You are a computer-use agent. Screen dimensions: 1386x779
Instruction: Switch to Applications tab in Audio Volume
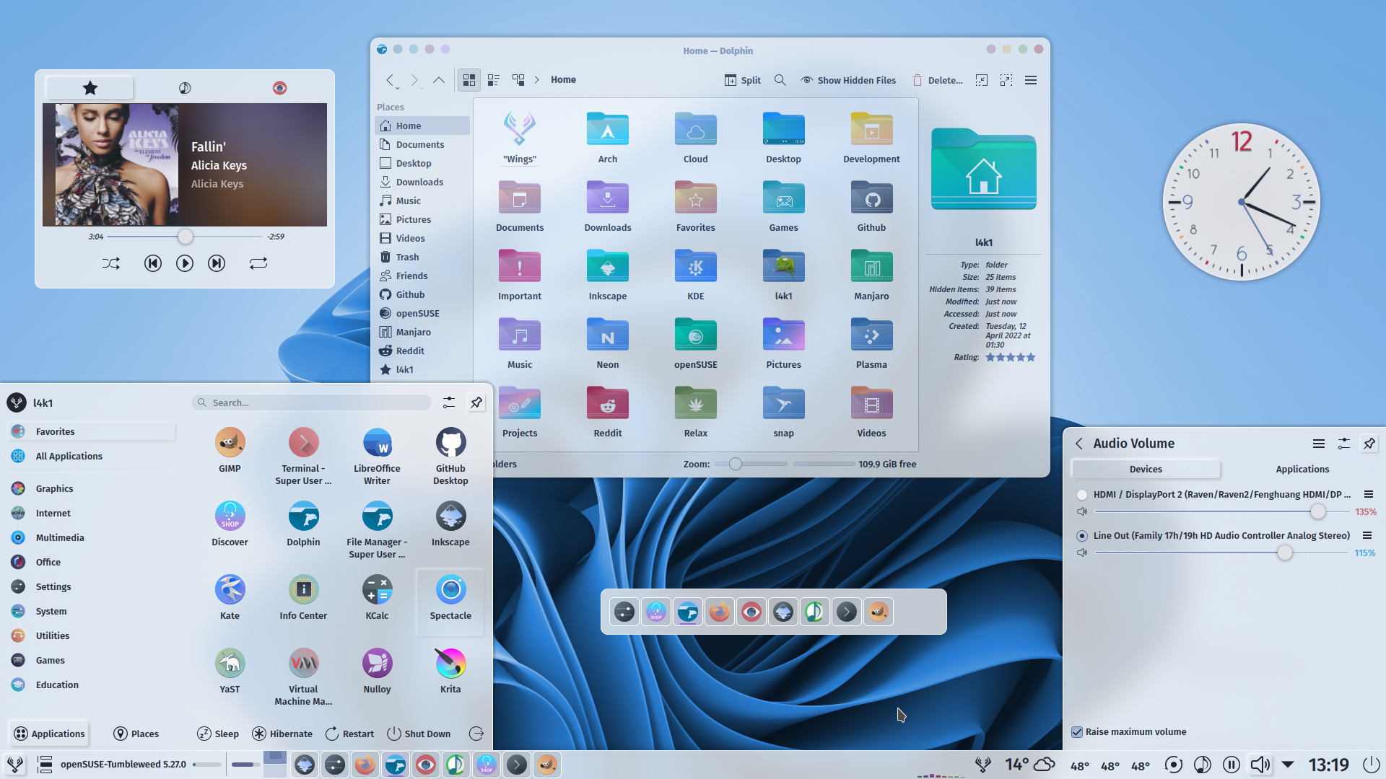coord(1302,469)
